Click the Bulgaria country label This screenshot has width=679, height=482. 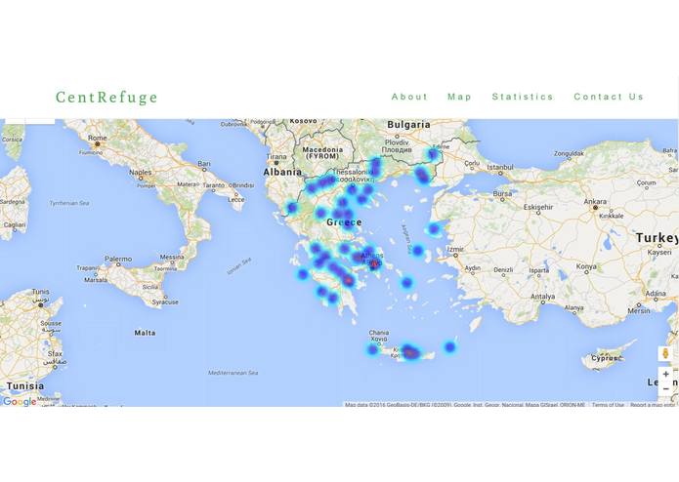pos(408,125)
